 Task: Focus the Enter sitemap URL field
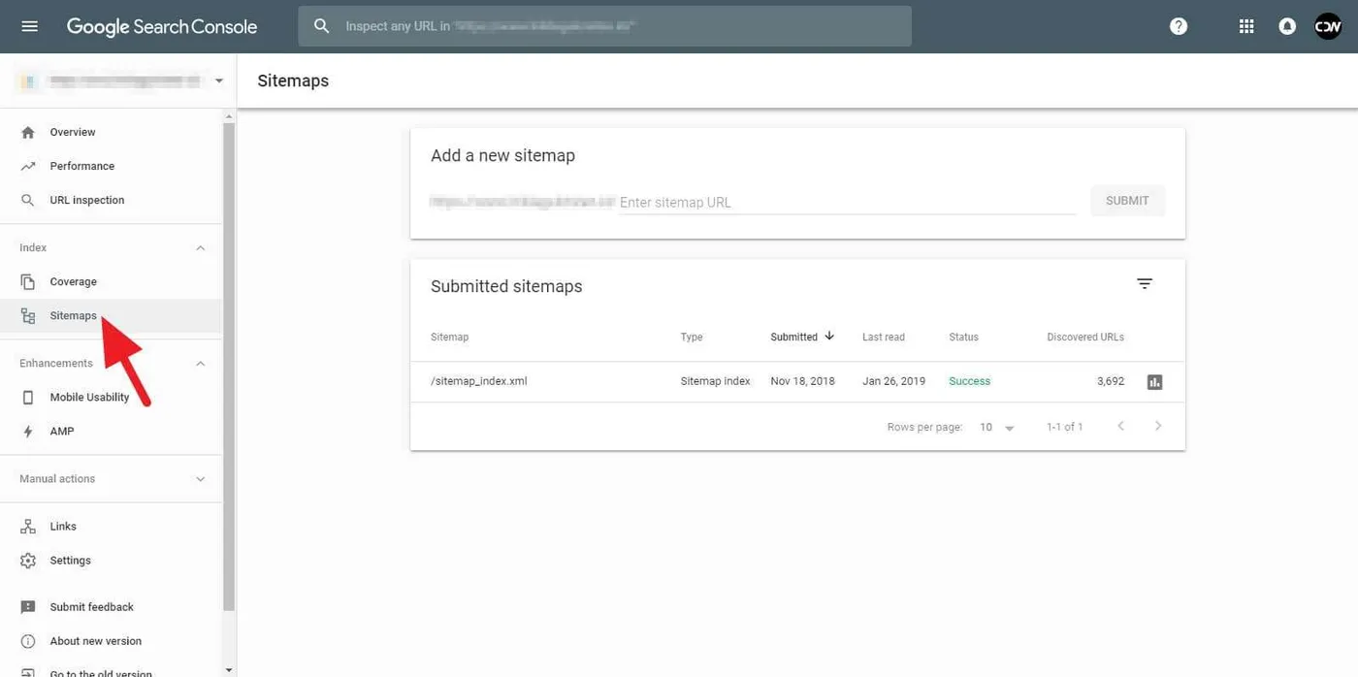pos(848,202)
